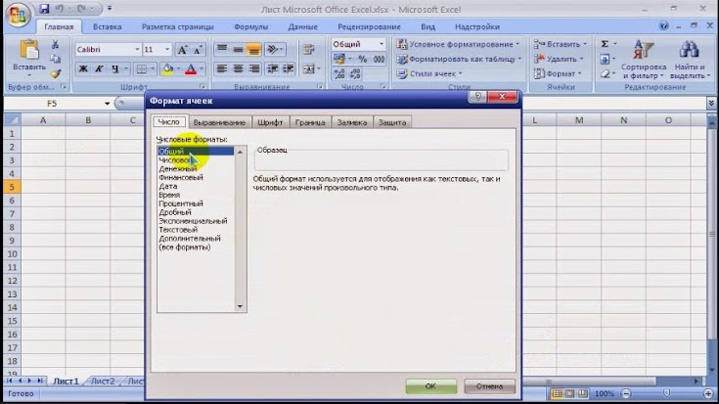The image size is (719, 404).
Task: Toggle Bold formatting (Ж)
Action: click(83, 68)
